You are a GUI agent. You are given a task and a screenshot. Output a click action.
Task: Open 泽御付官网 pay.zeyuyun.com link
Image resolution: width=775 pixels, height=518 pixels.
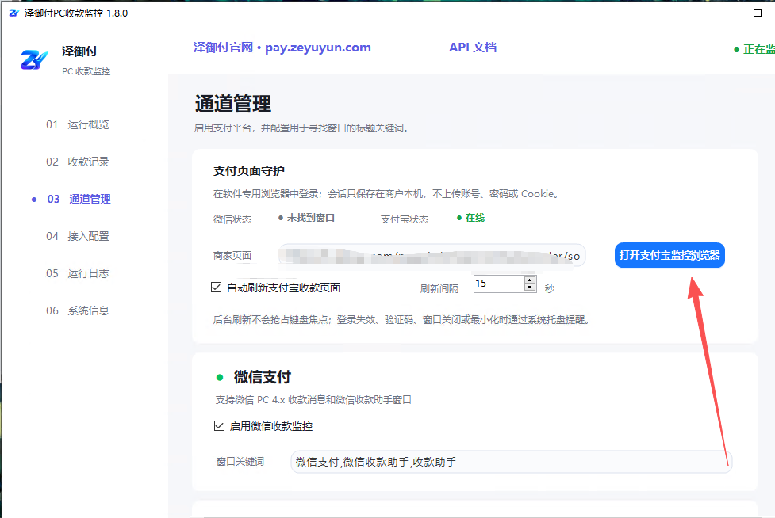pyautogui.click(x=282, y=48)
